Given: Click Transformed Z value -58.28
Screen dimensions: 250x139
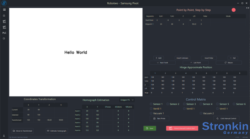Looking at the screenshot, I should (49, 120).
